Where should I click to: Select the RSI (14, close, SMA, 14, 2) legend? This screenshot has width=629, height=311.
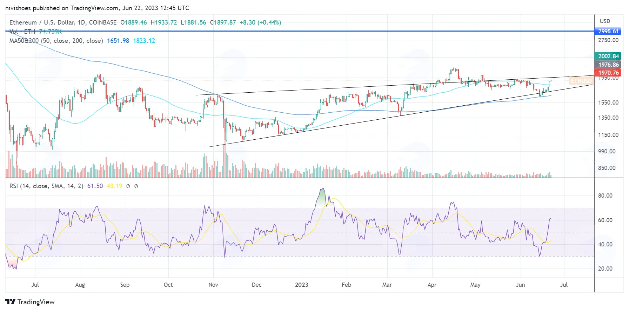[46, 186]
